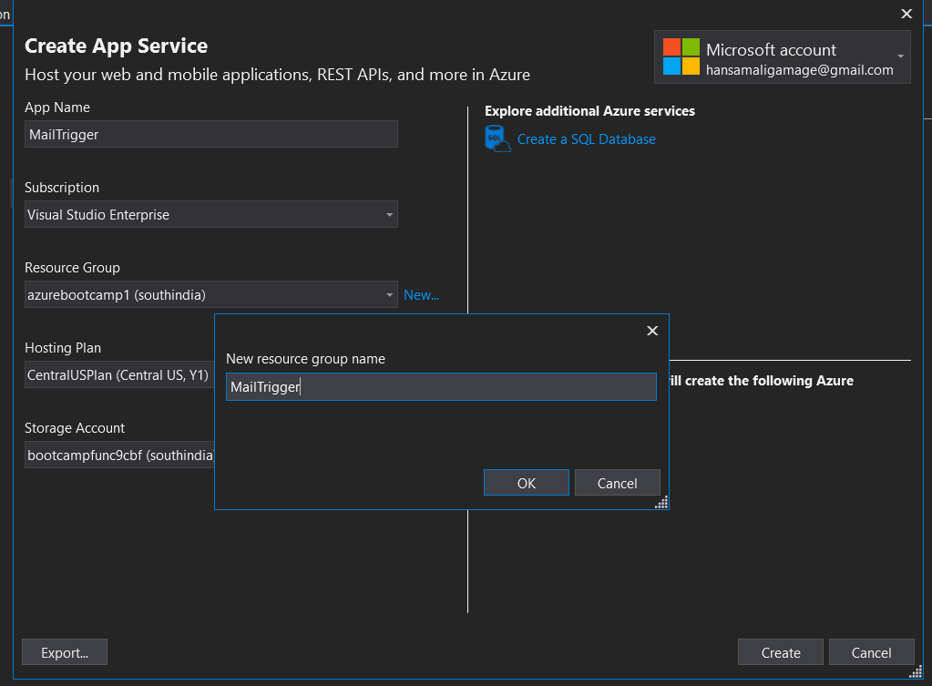Focus the new resource group name field
932x686 pixels.
(x=441, y=387)
